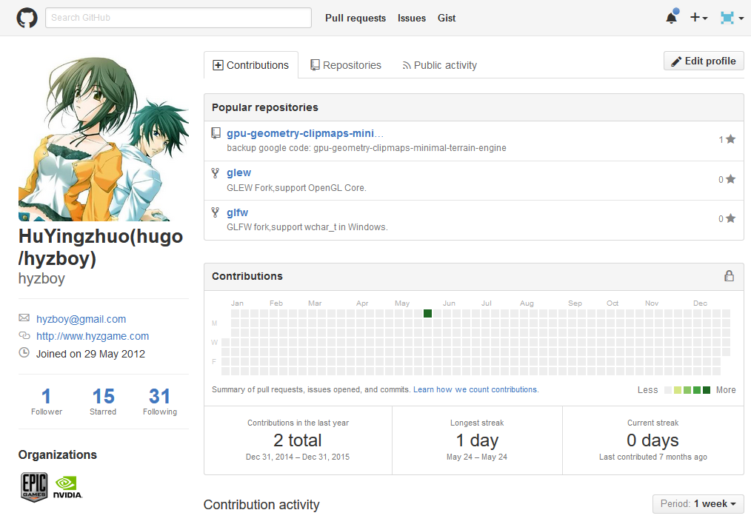The height and width of the screenshot is (527, 751).
Task: Switch to the Contributions tab
Action: (x=251, y=65)
